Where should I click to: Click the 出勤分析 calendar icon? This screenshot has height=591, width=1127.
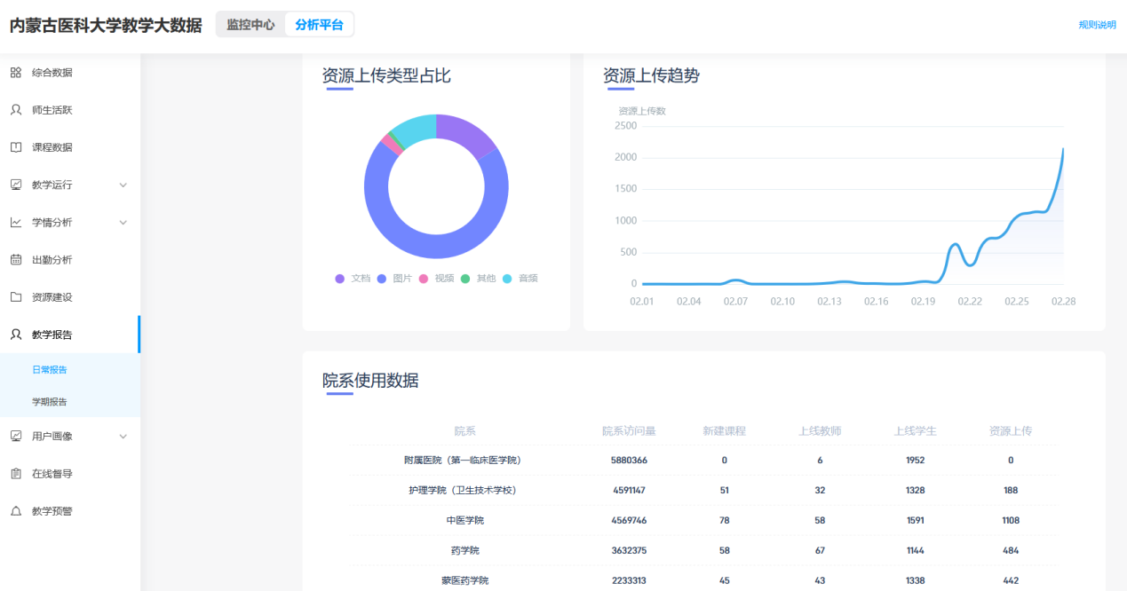point(16,260)
